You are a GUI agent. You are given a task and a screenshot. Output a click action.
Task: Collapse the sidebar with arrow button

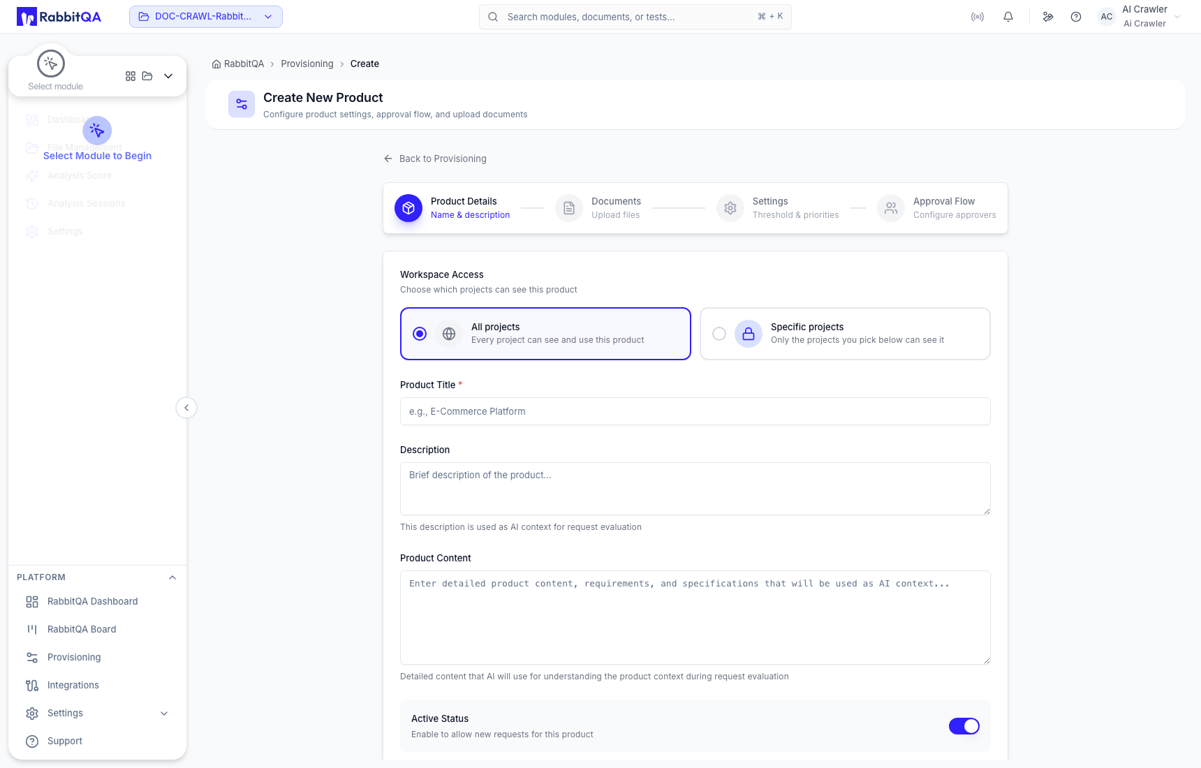click(x=186, y=408)
